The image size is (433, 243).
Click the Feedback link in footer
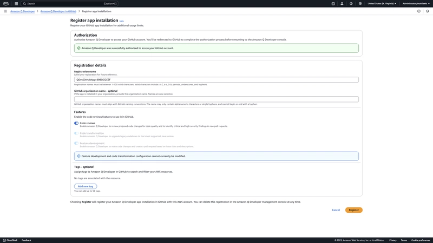26,240
